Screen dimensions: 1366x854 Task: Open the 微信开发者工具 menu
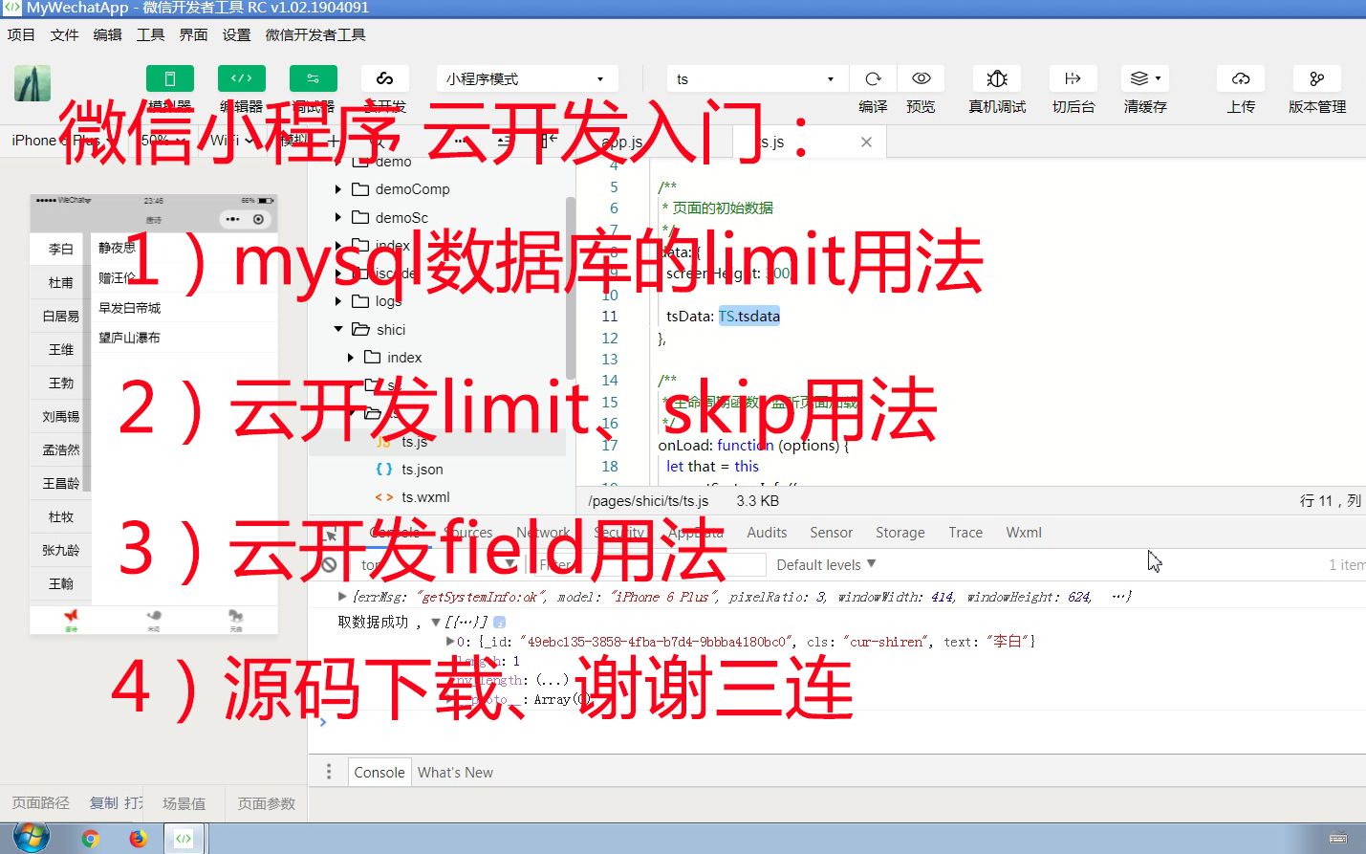click(315, 34)
